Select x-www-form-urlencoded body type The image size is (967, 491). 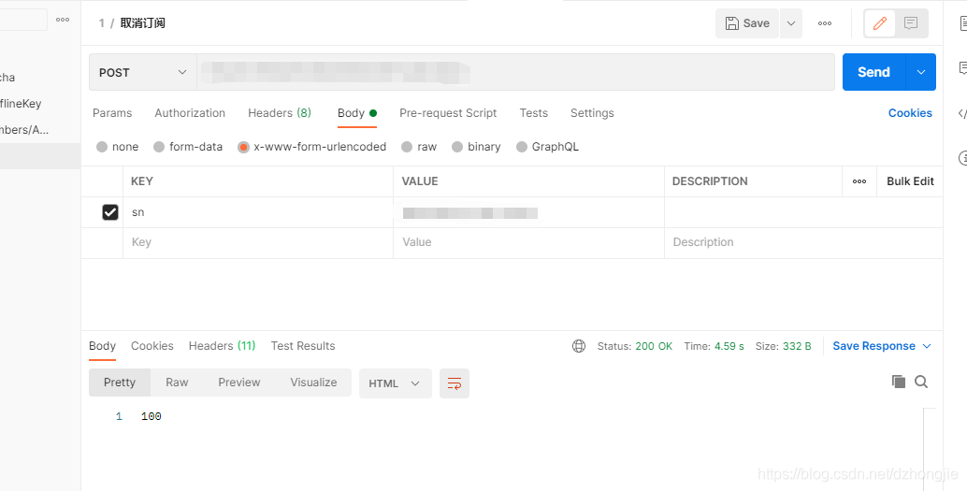pyautogui.click(x=312, y=147)
